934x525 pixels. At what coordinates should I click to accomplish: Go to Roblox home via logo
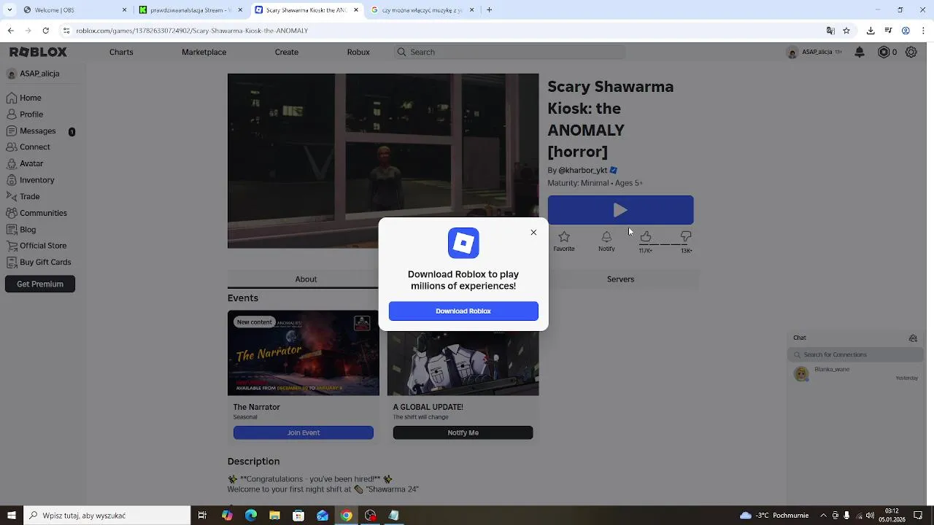pos(38,52)
